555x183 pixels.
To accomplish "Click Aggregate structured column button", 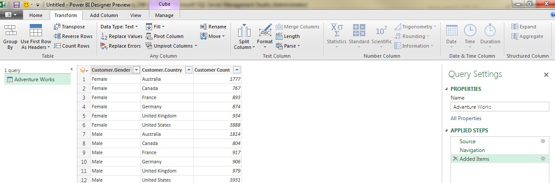I will tap(527, 36).
